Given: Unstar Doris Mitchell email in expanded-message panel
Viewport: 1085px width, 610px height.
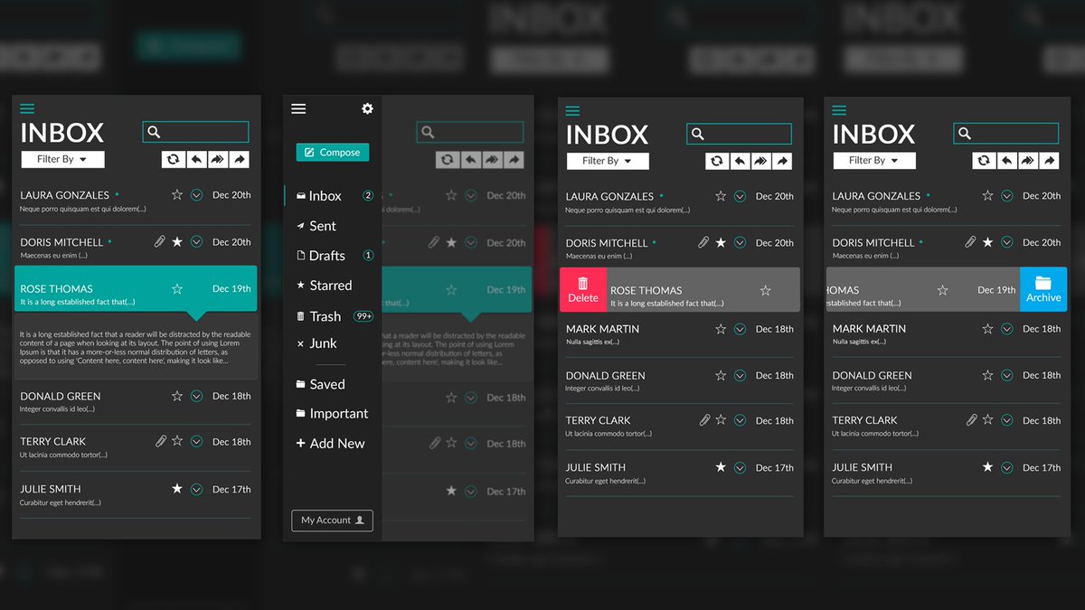Looking at the screenshot, I should tap(177, 242).
